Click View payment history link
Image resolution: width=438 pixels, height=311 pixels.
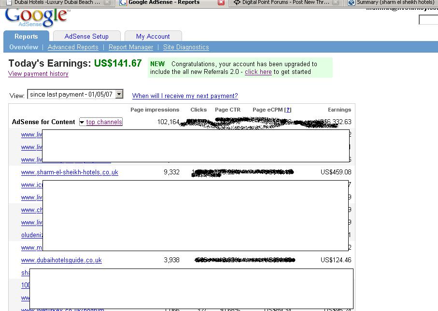pyautogui.click(x=38, y=74)
